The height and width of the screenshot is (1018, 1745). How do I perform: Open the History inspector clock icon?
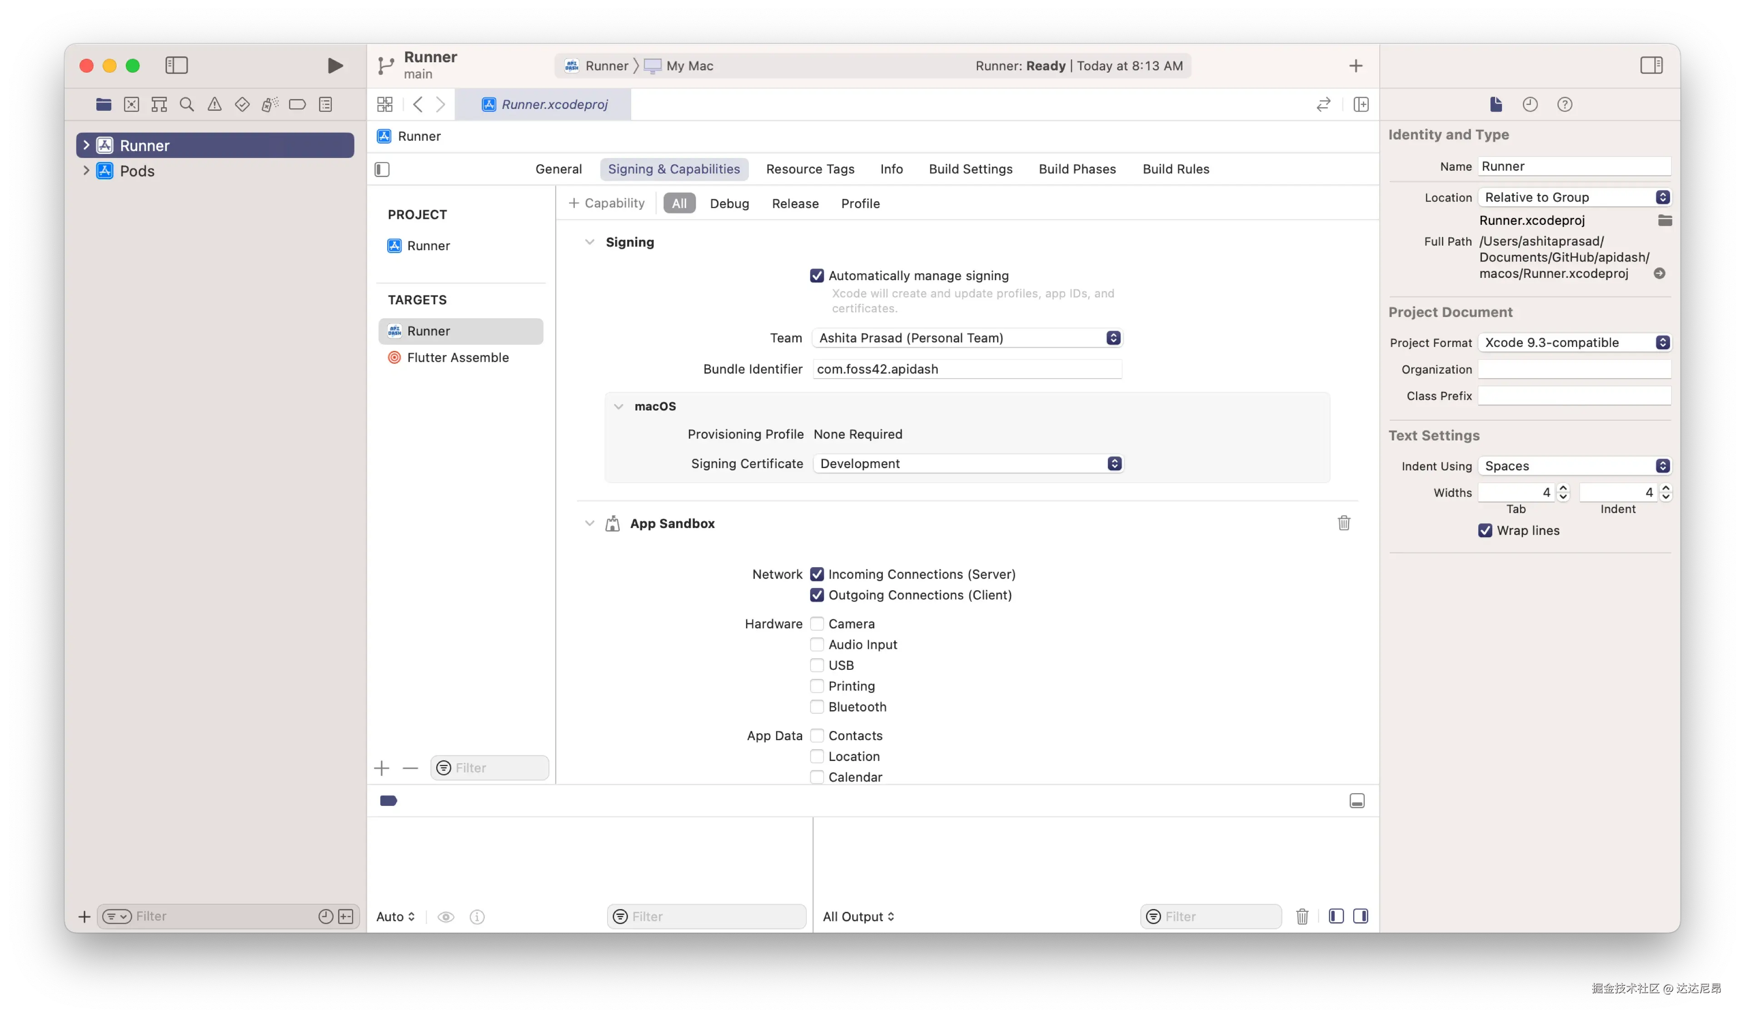tap(1530, 104)
